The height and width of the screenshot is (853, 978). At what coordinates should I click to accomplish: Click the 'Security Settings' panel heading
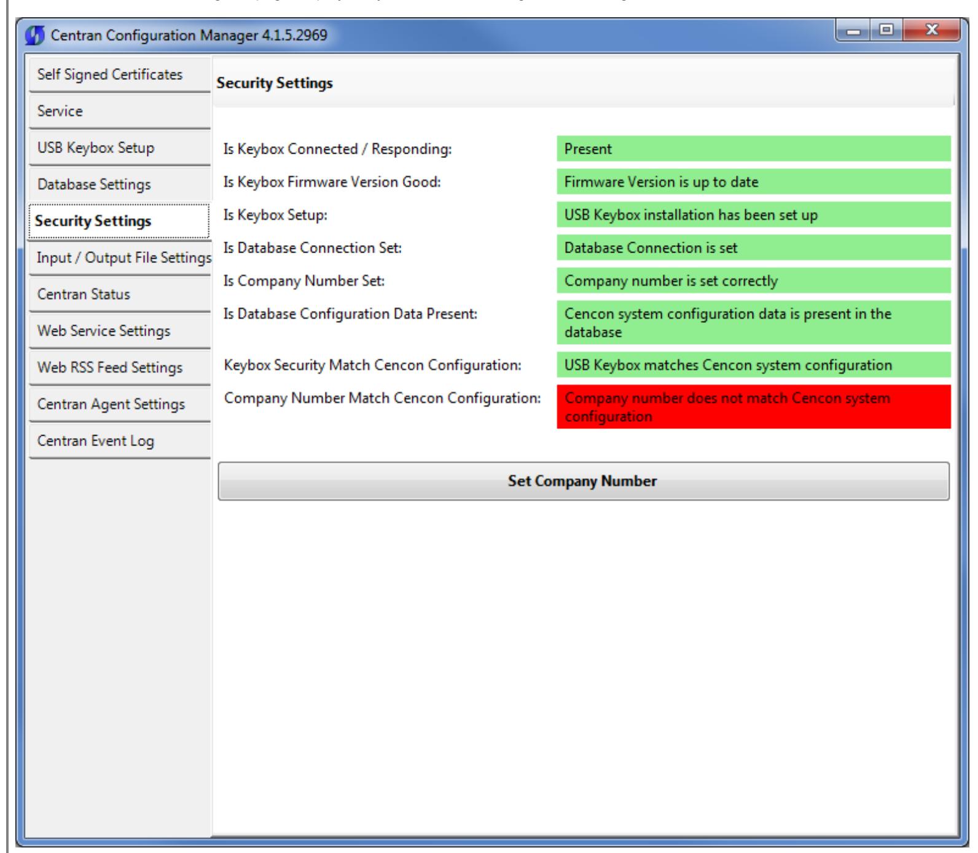(275, 83)
